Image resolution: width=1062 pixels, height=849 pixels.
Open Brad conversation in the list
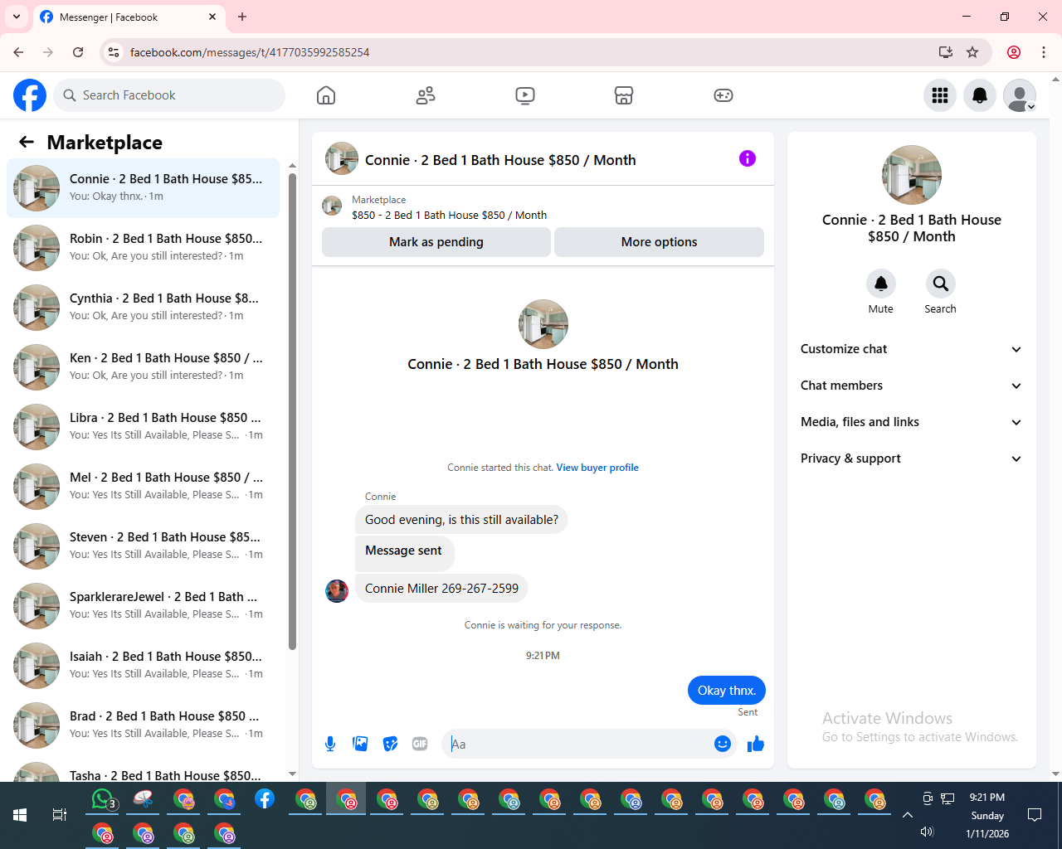[x=143, y=725]
